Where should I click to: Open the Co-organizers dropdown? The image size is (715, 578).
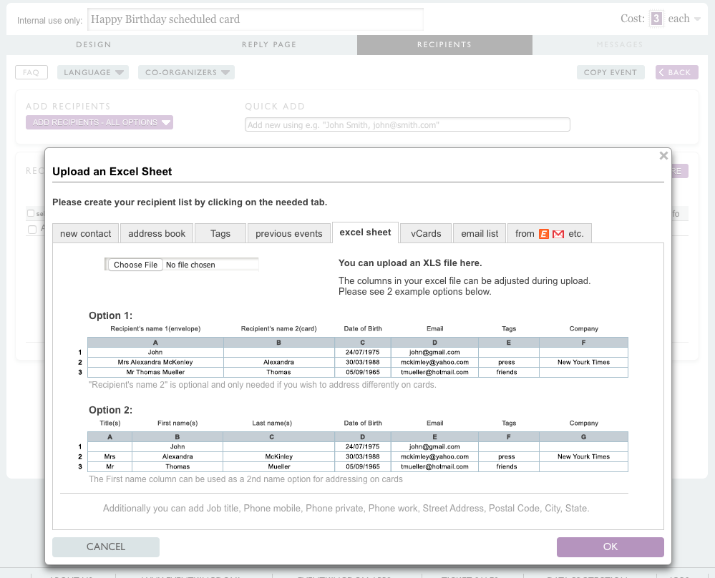click(x=186, y=72)
